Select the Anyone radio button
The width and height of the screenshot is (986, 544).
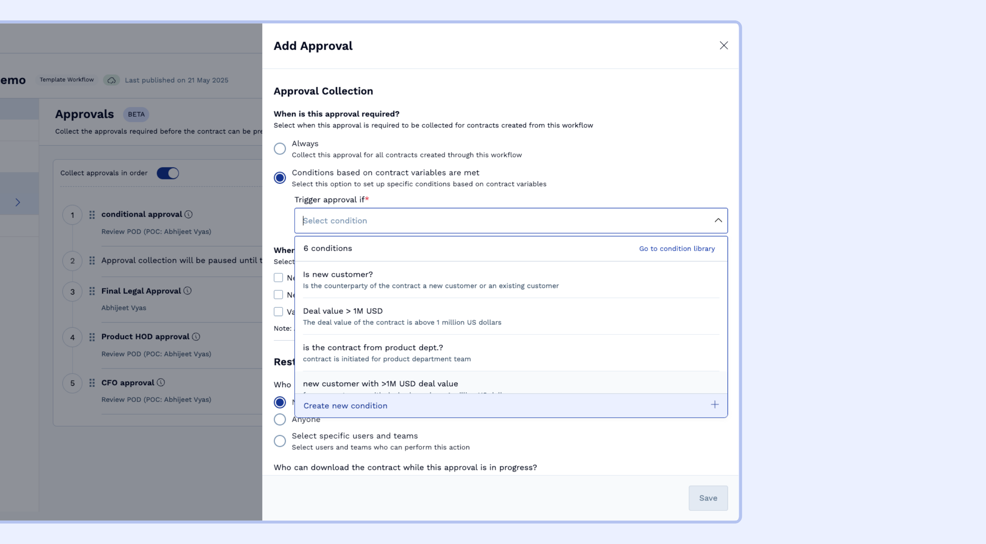(280, 419)
